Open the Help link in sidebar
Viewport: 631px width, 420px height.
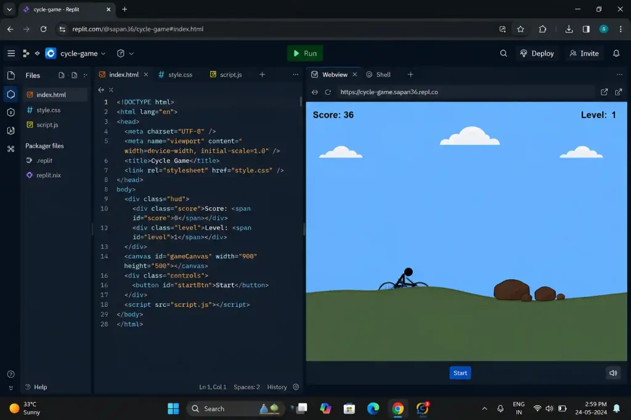click(x=36, y=387)
